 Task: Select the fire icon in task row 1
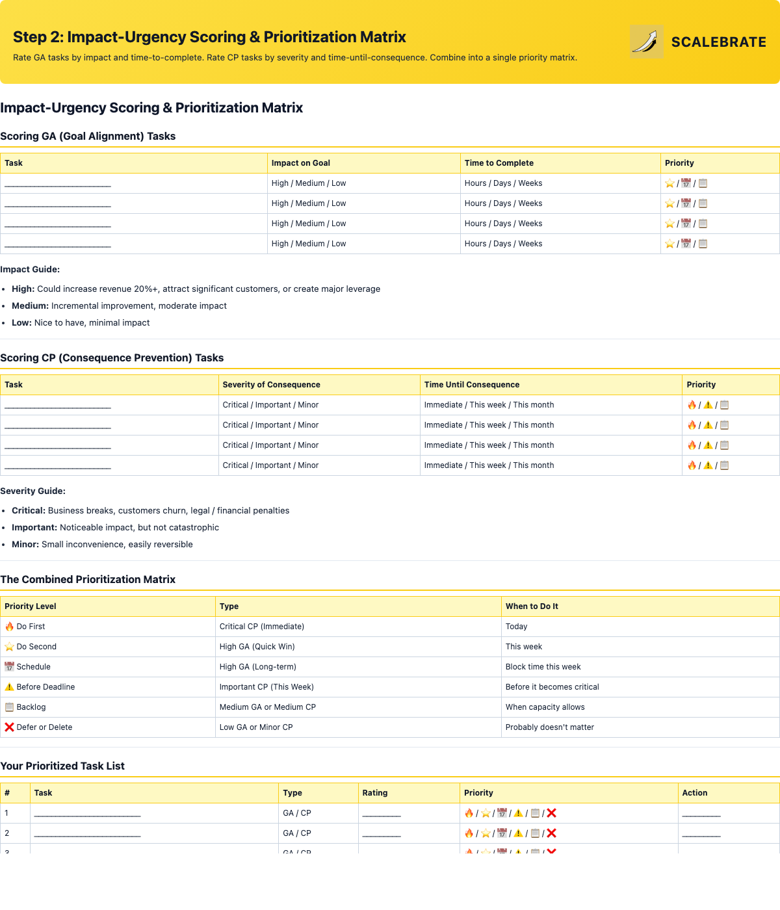tap(469, 813)
